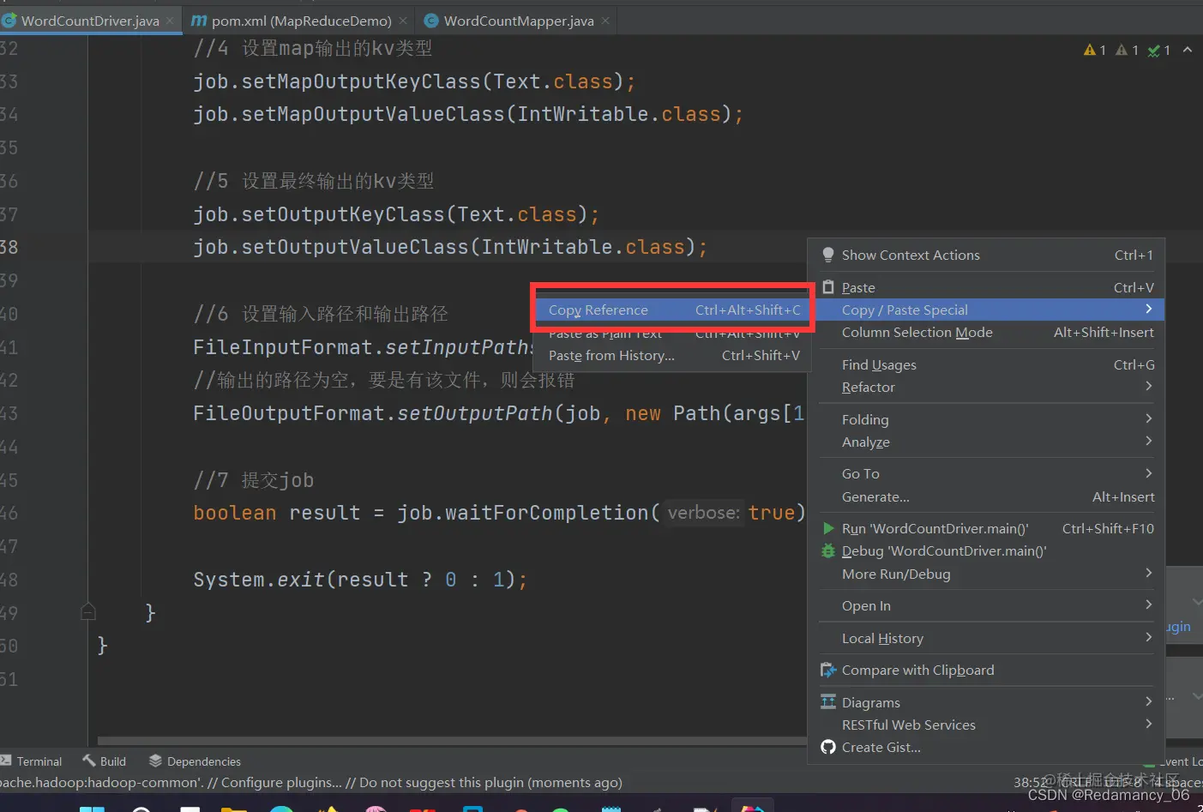Viewport: 1203px width, 812px height.
Task: Close the WordCountMapper.java tab
Action: click(x=605, y=21)
